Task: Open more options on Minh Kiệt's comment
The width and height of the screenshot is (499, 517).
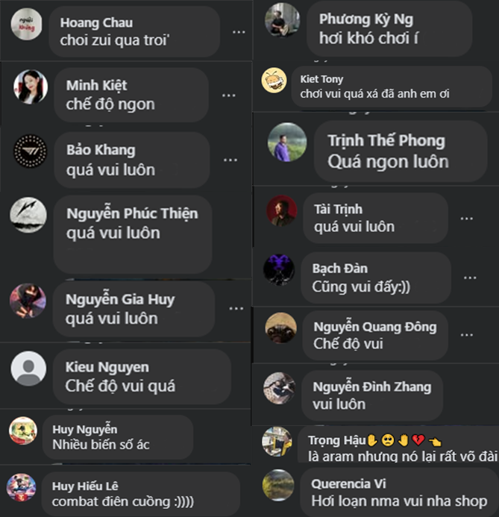Action: 229,95
